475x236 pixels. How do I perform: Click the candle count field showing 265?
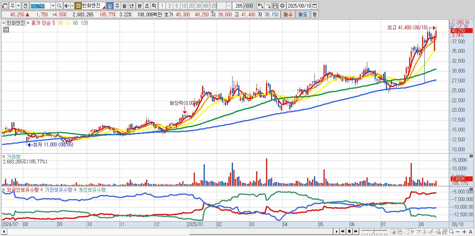tap(238, 6)
